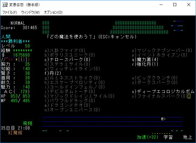The image size is (196, 143).
Task: Select spell c) ナロースパーク(8)
Action: point(67,60)
